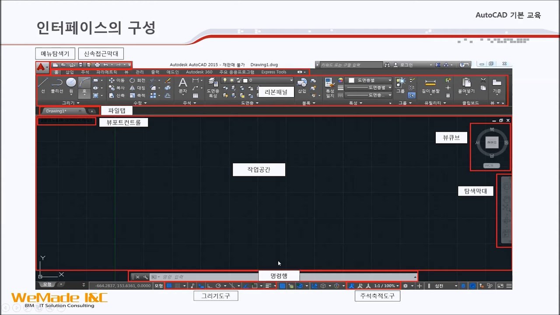The width and height of the screenshot is (560, 315).
Task: Click the binoculars search icon in title bar
Action: pyautogui.click(x=387, y=65)
